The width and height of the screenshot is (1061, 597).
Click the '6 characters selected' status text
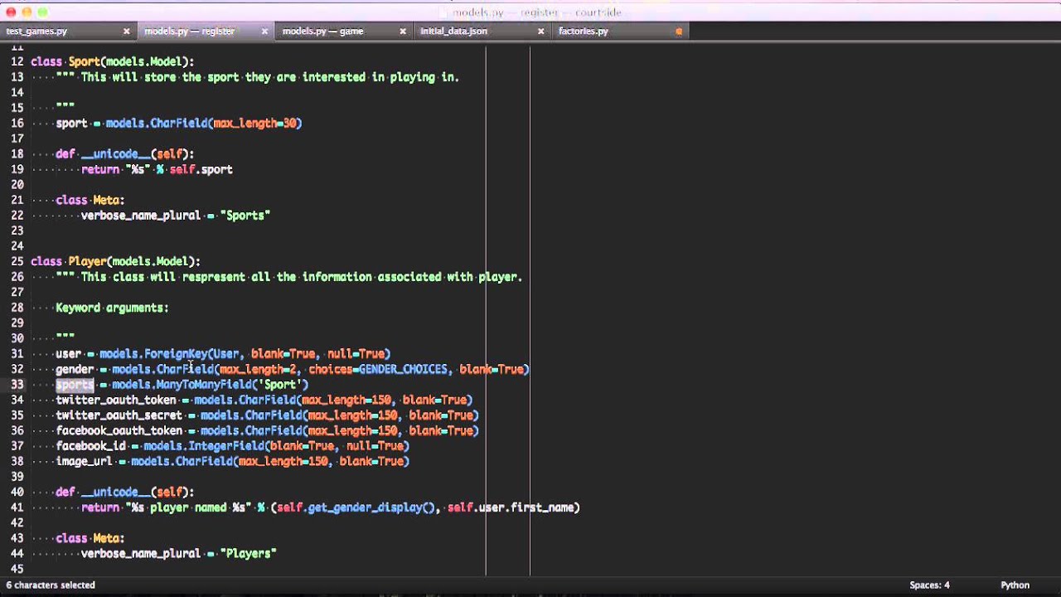(x=51, y=585)
